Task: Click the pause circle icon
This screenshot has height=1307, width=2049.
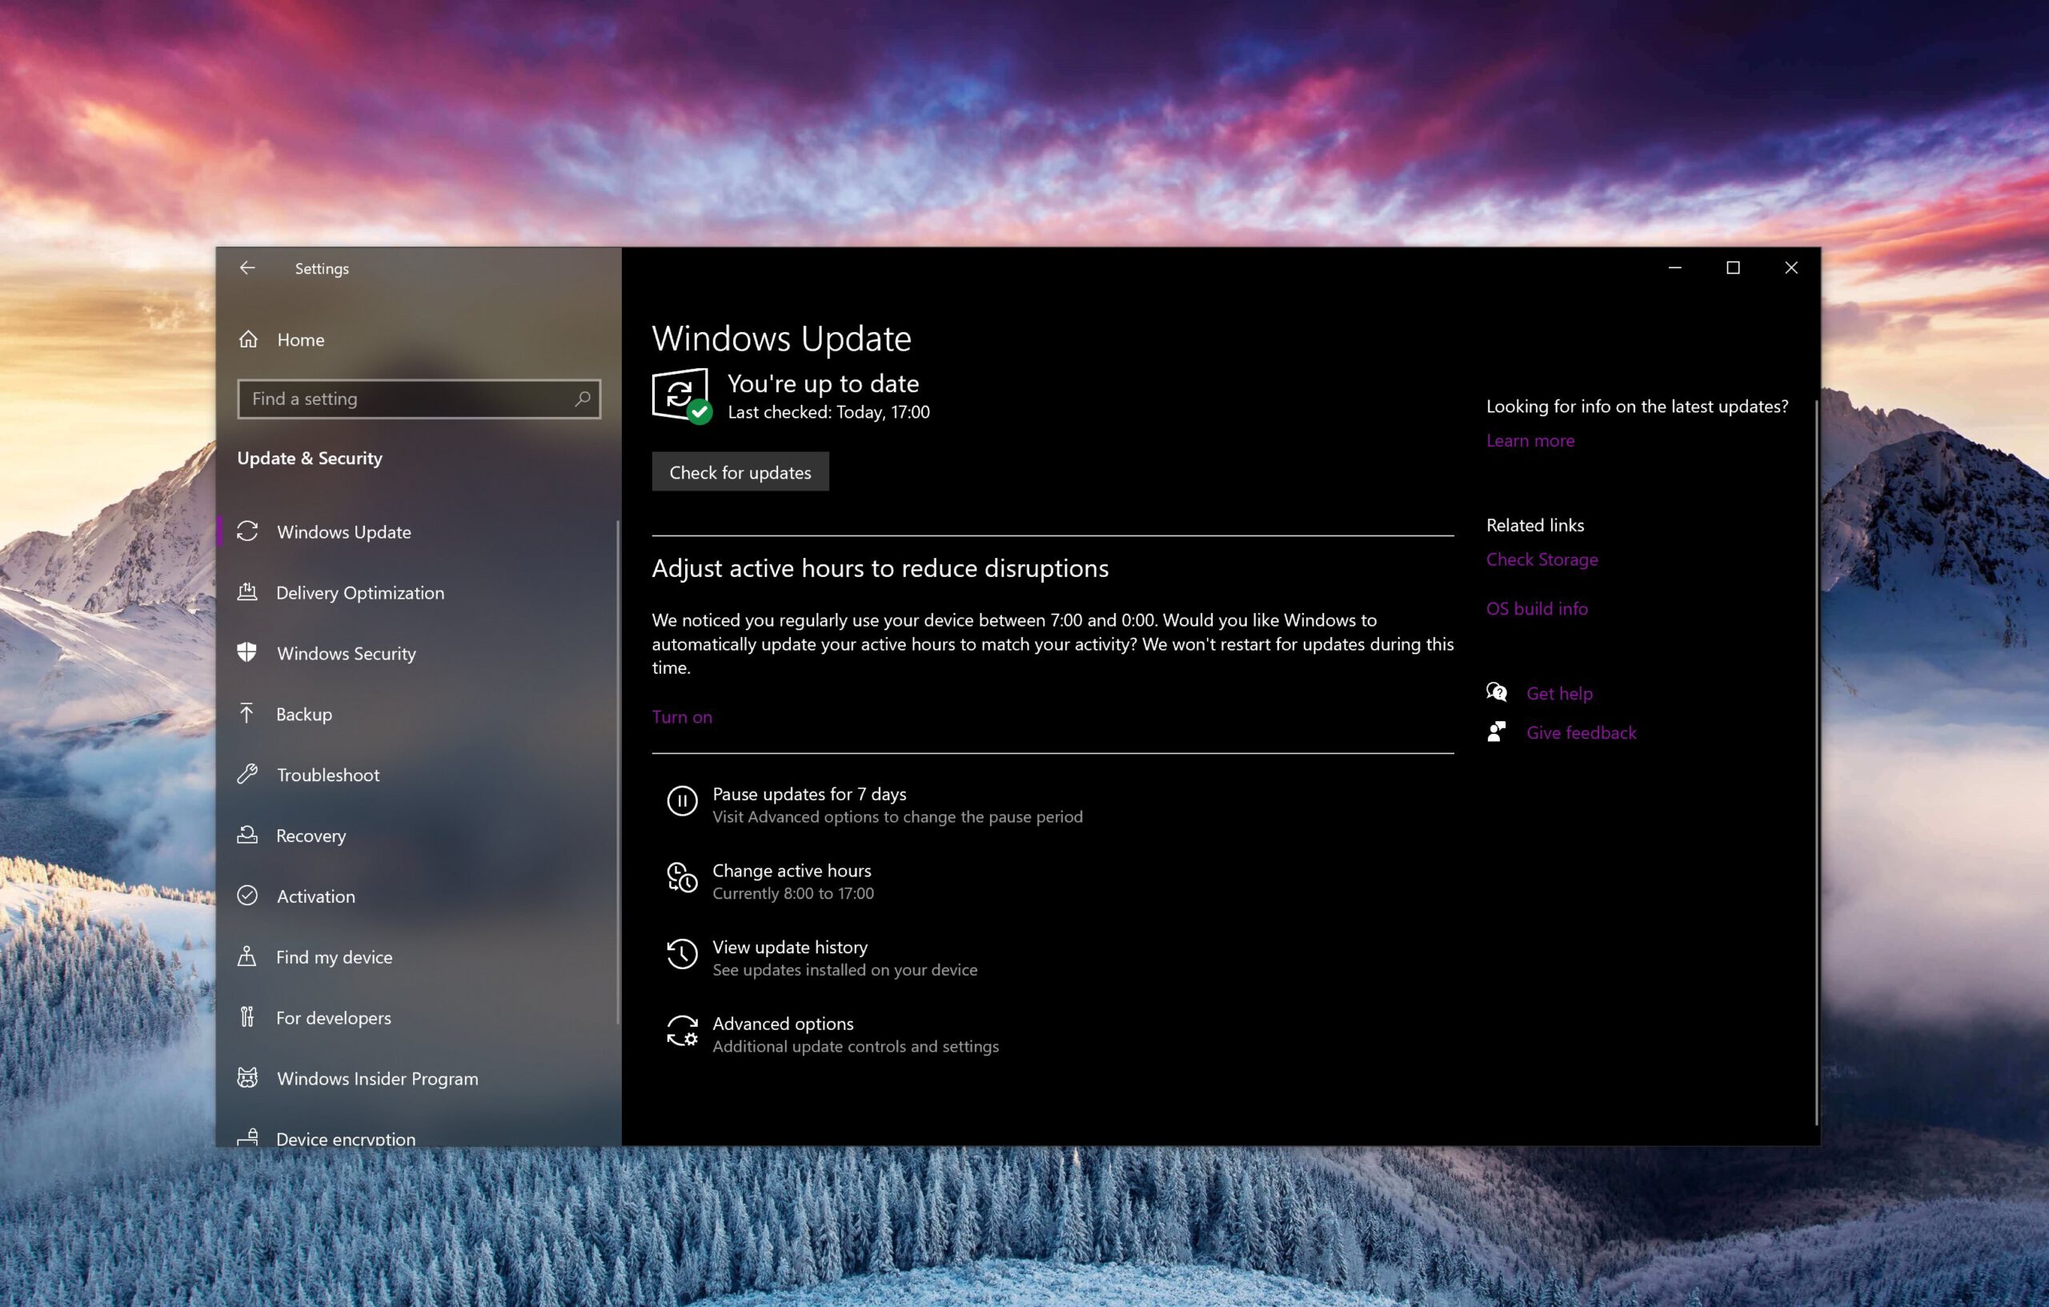Action: 683,800
